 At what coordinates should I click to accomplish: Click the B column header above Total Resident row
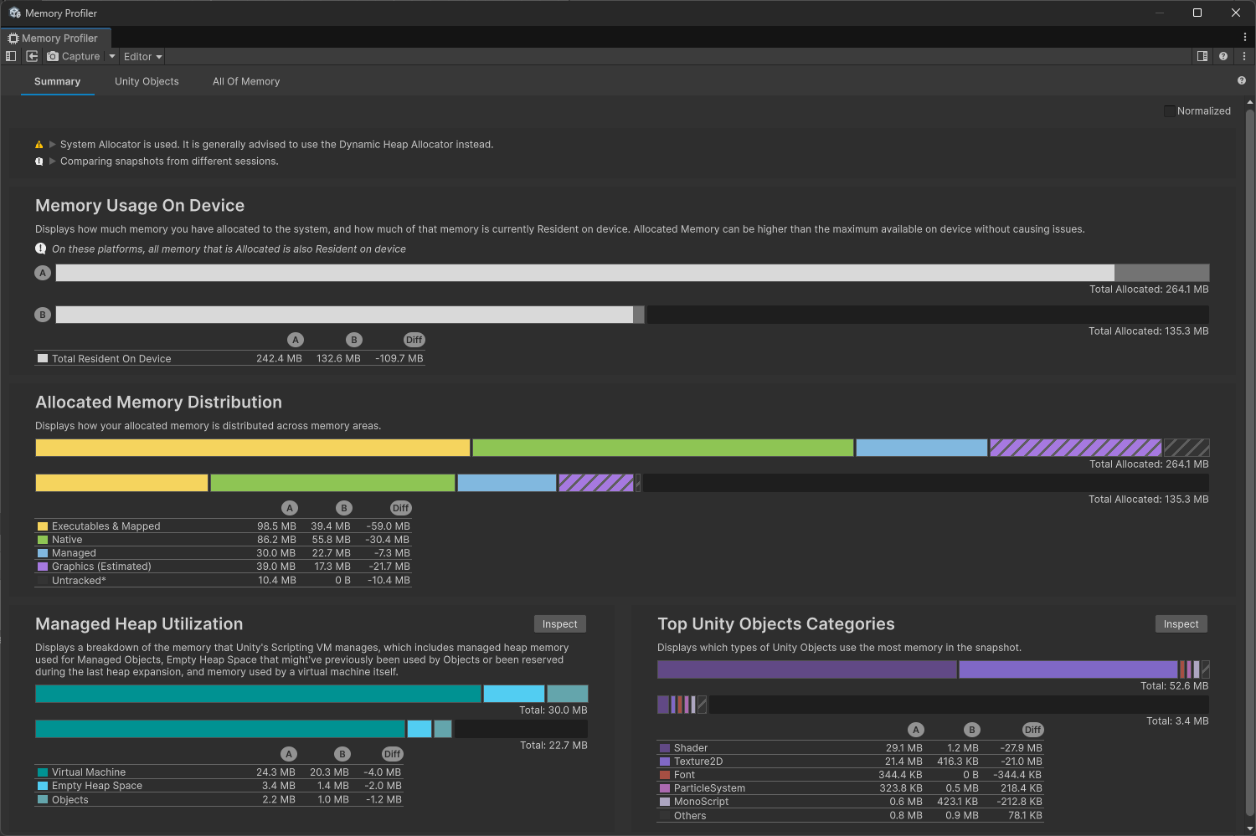353,340
